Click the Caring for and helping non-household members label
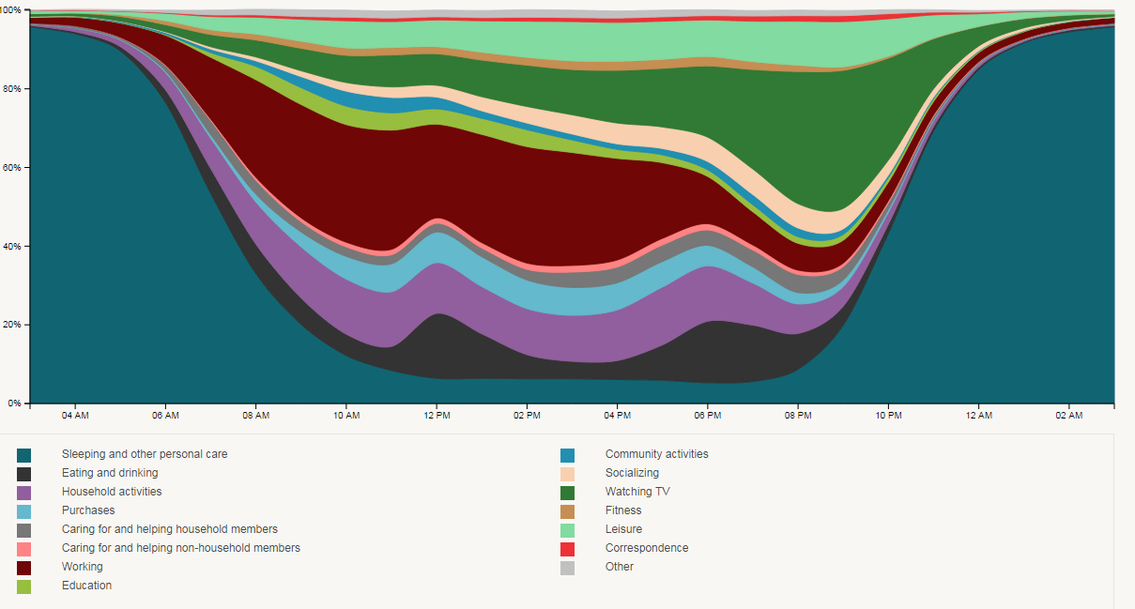Viewport: 1135px width, 609px height. click(181, 548)
